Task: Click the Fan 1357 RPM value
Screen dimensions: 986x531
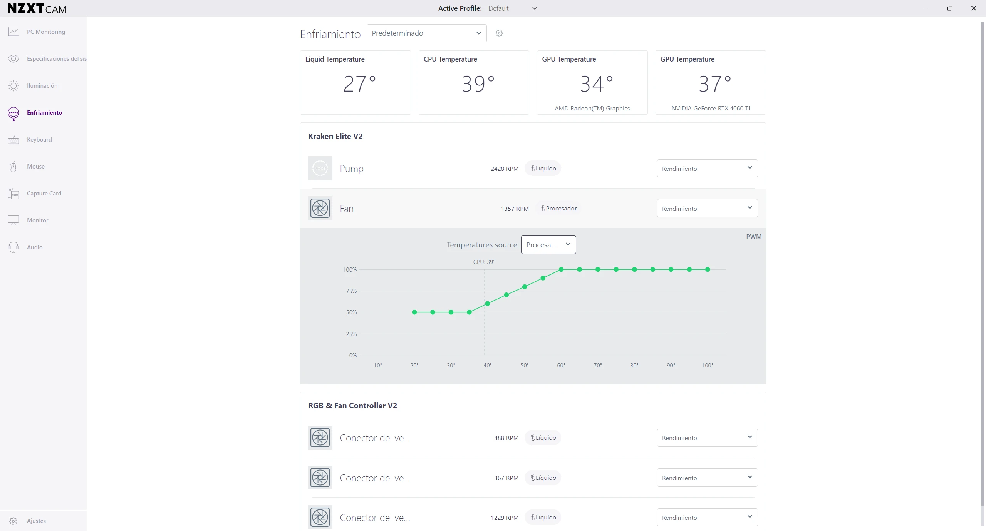Action: (515, 209)
